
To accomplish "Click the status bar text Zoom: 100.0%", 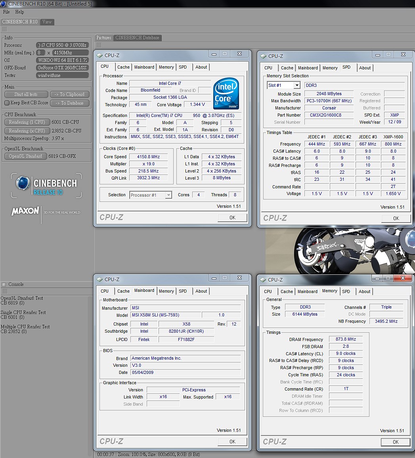I will pos(131,454).
